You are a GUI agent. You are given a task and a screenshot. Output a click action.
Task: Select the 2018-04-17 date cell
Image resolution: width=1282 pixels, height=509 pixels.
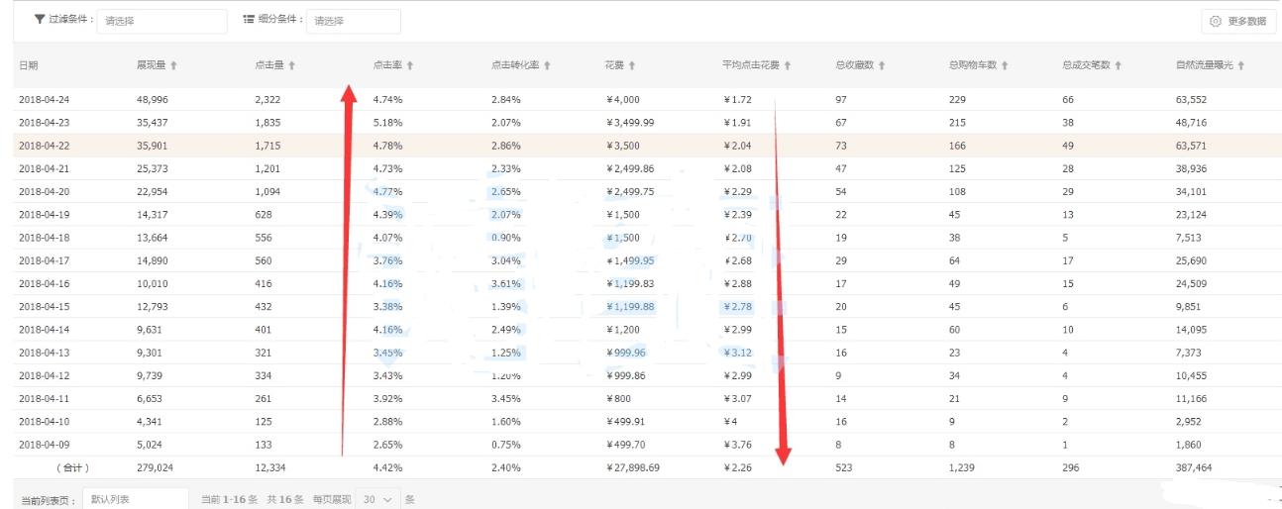[46, 261]
